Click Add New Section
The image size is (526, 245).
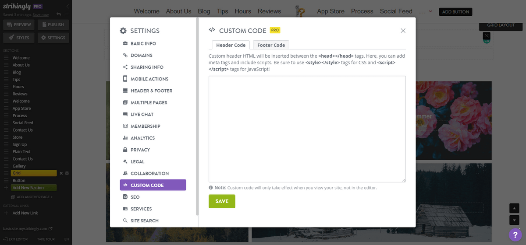coord(34,188)
